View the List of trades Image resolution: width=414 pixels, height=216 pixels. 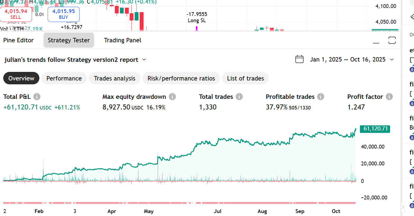(x=245, y=78)
